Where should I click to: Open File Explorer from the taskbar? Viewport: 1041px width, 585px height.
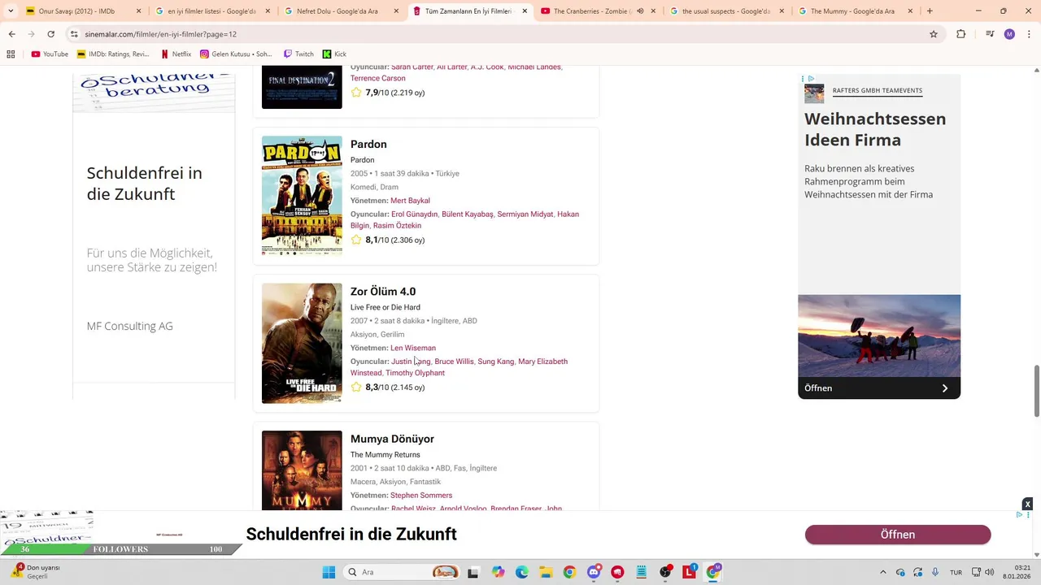pos(546,572)
